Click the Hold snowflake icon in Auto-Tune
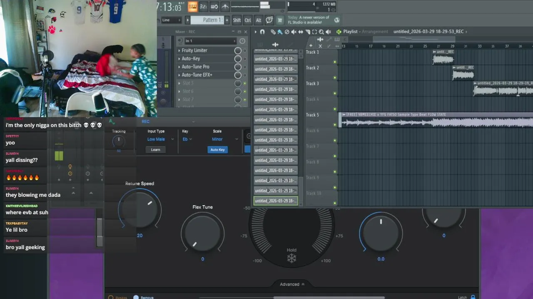533x299 pixels. tap(291, 259)
